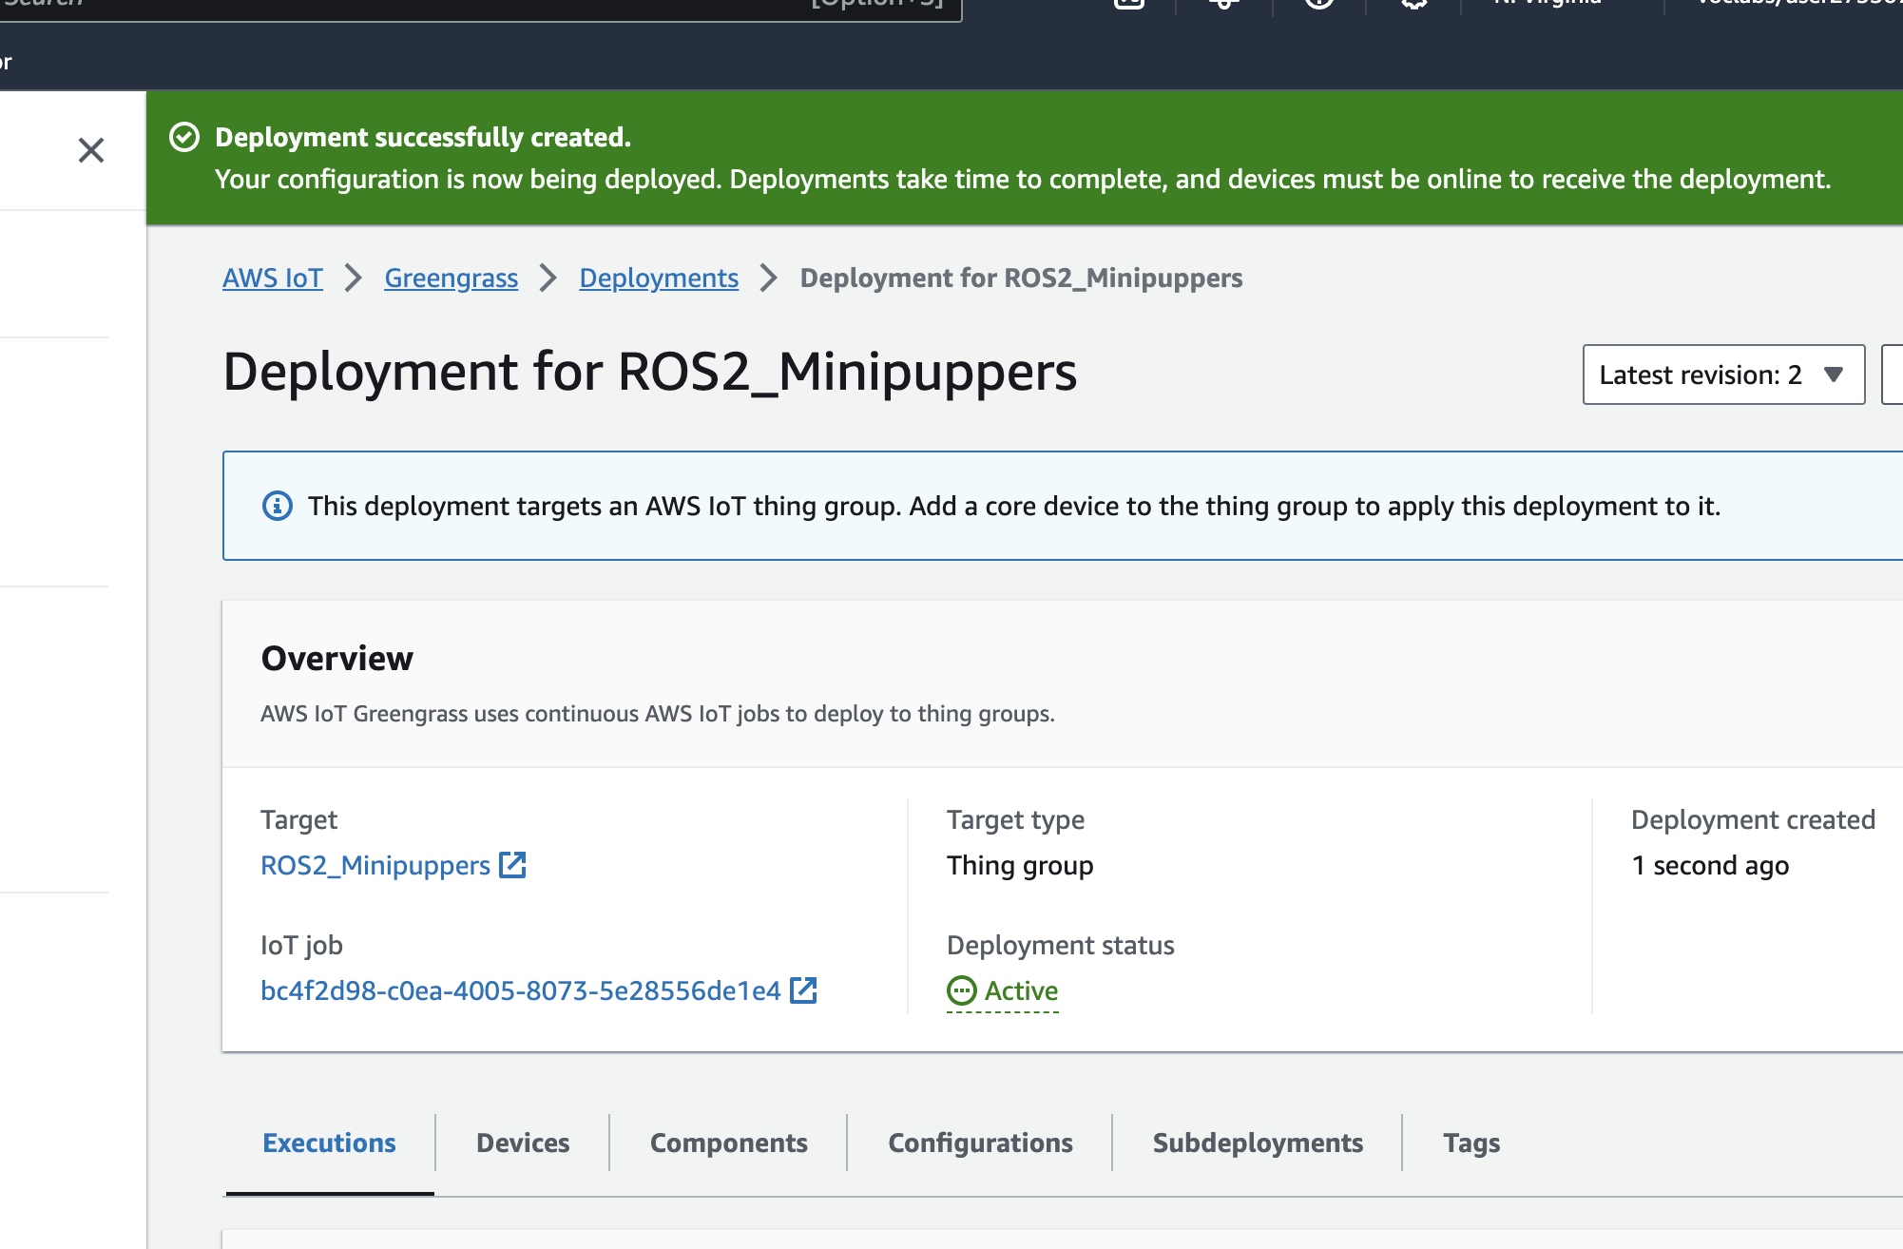Follow the Deployments breadcrumb link
Image resolution: width=1903 pixels, height=1249 pixels.
[659, 278]
